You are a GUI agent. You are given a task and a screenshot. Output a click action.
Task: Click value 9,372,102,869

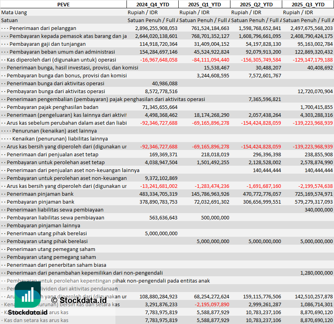point(161,178)
